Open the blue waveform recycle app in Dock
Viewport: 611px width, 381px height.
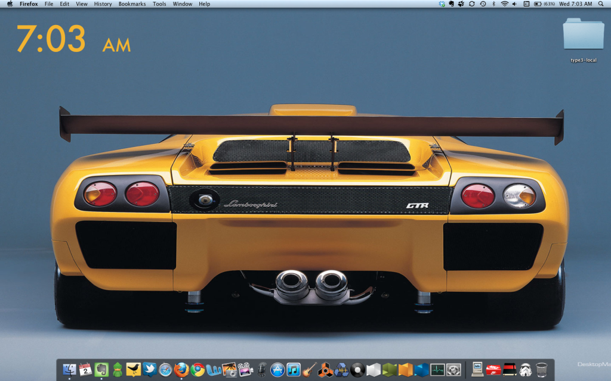point(341,370)
